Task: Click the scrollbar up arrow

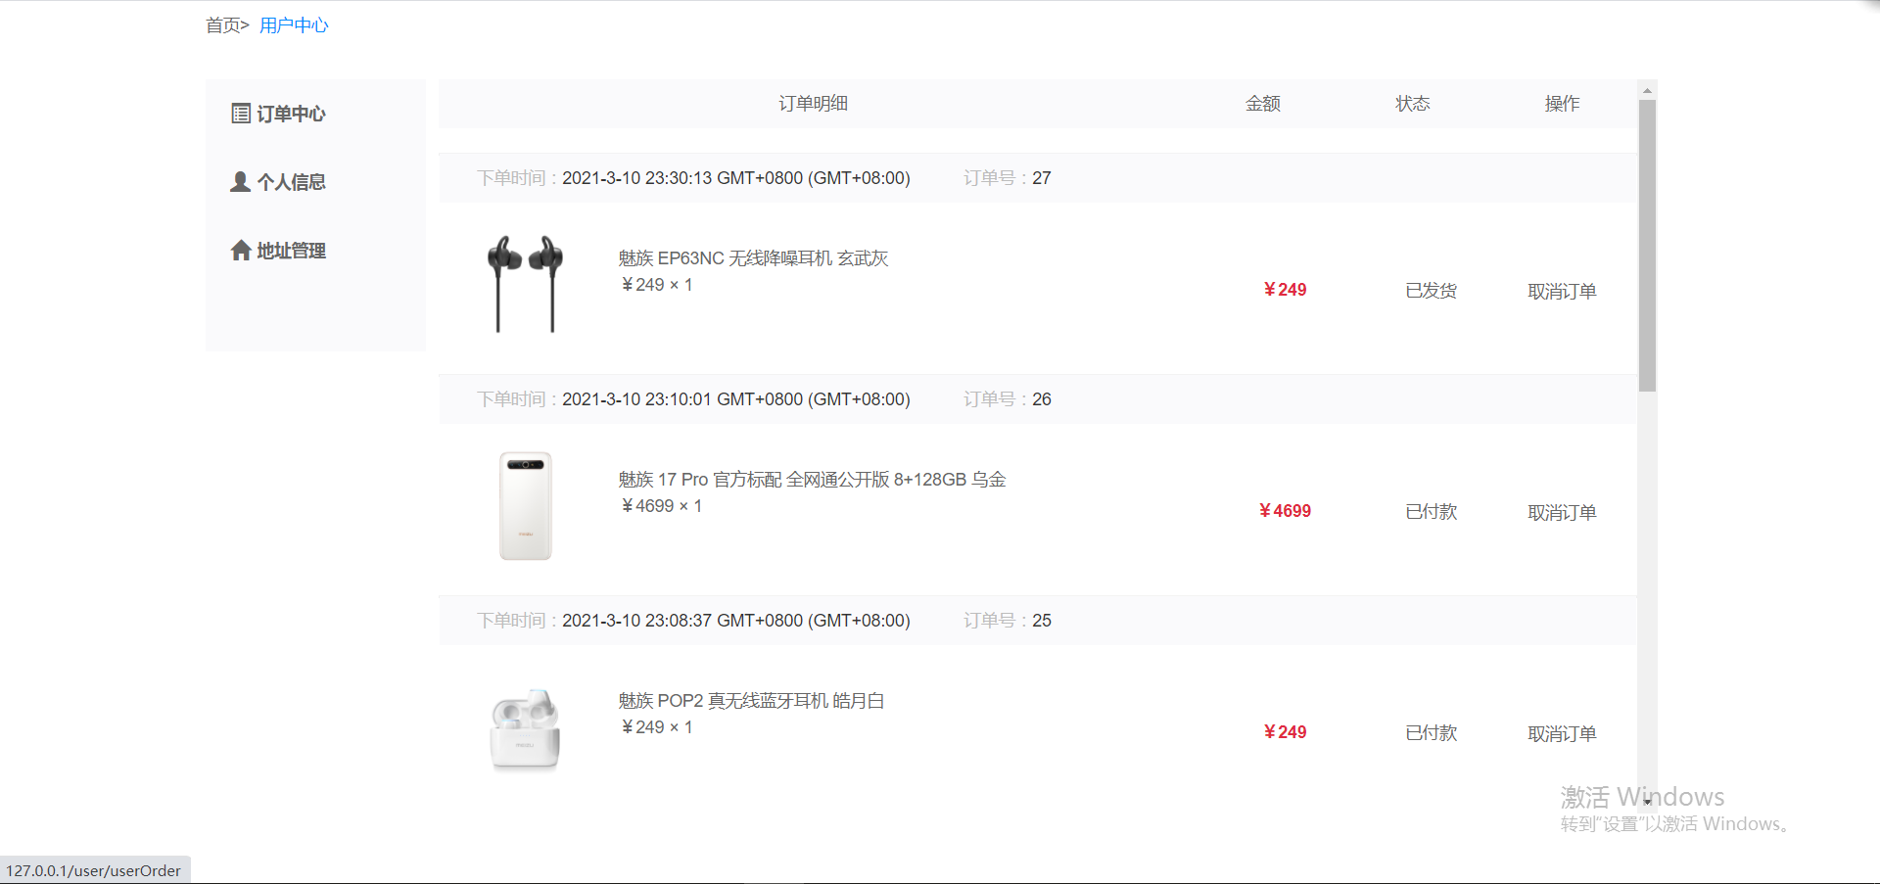Action: (1647, 90)
